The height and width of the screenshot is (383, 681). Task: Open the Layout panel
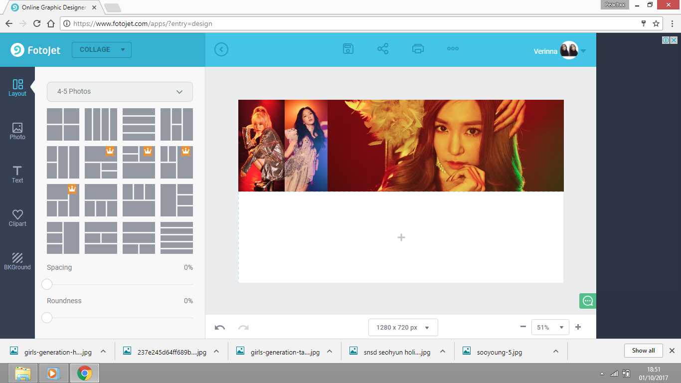[17, 88]
